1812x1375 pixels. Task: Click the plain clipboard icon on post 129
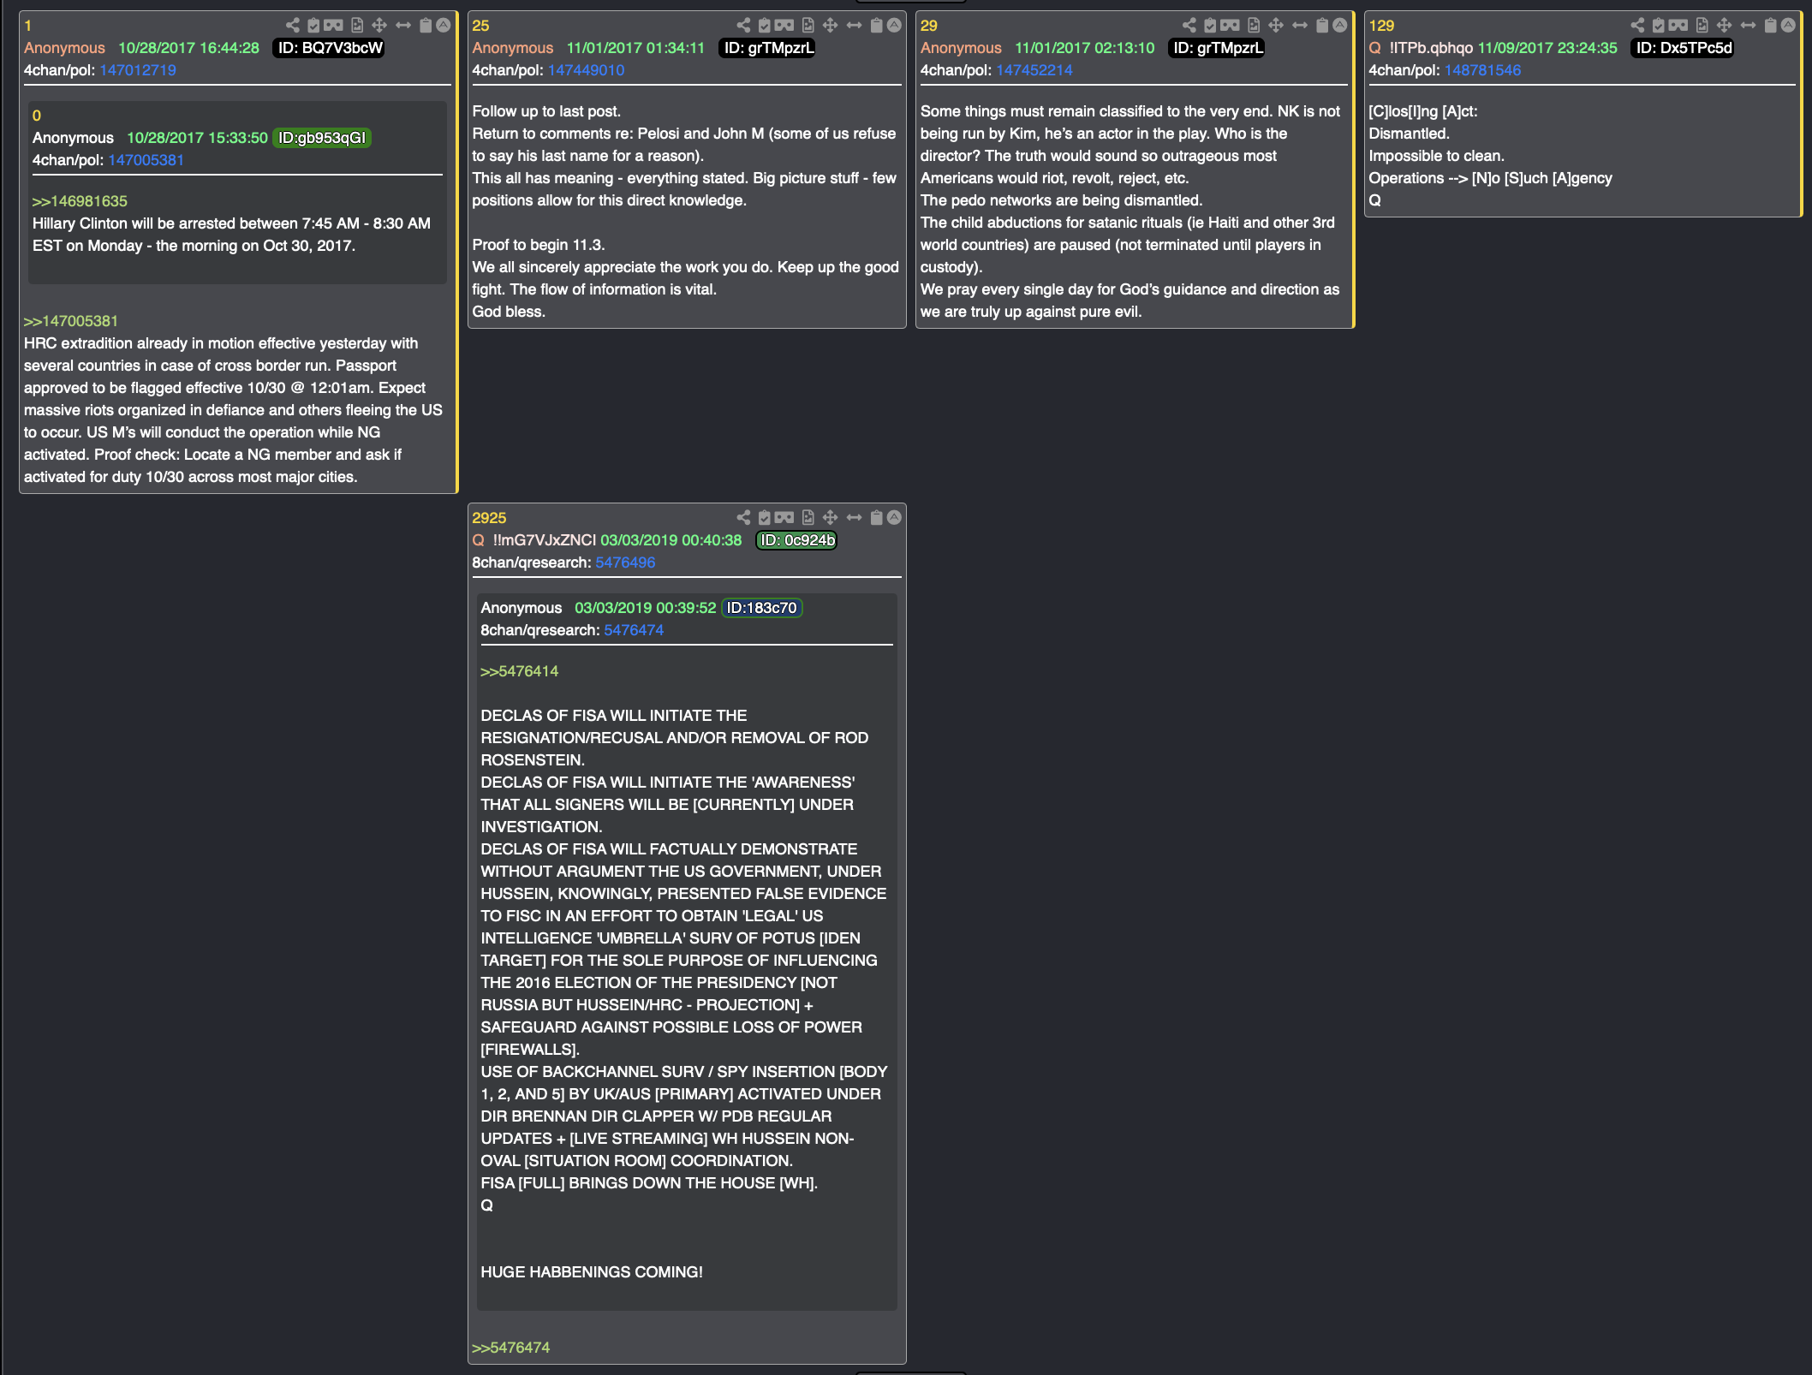tap(1771, 26)
